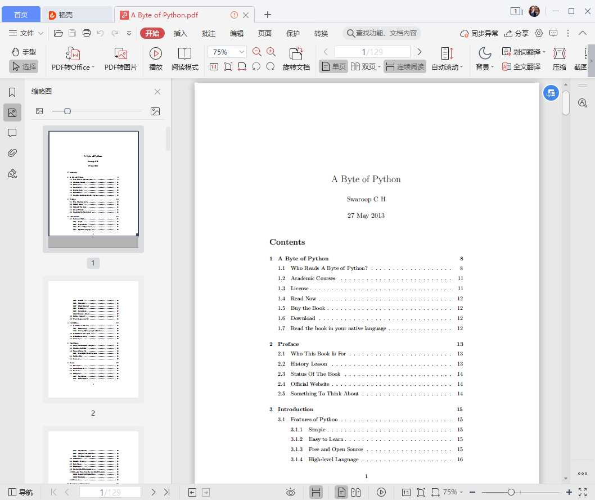Toggle the single page icon in the status bar
The image size is (595, 500).
[341, 493]
